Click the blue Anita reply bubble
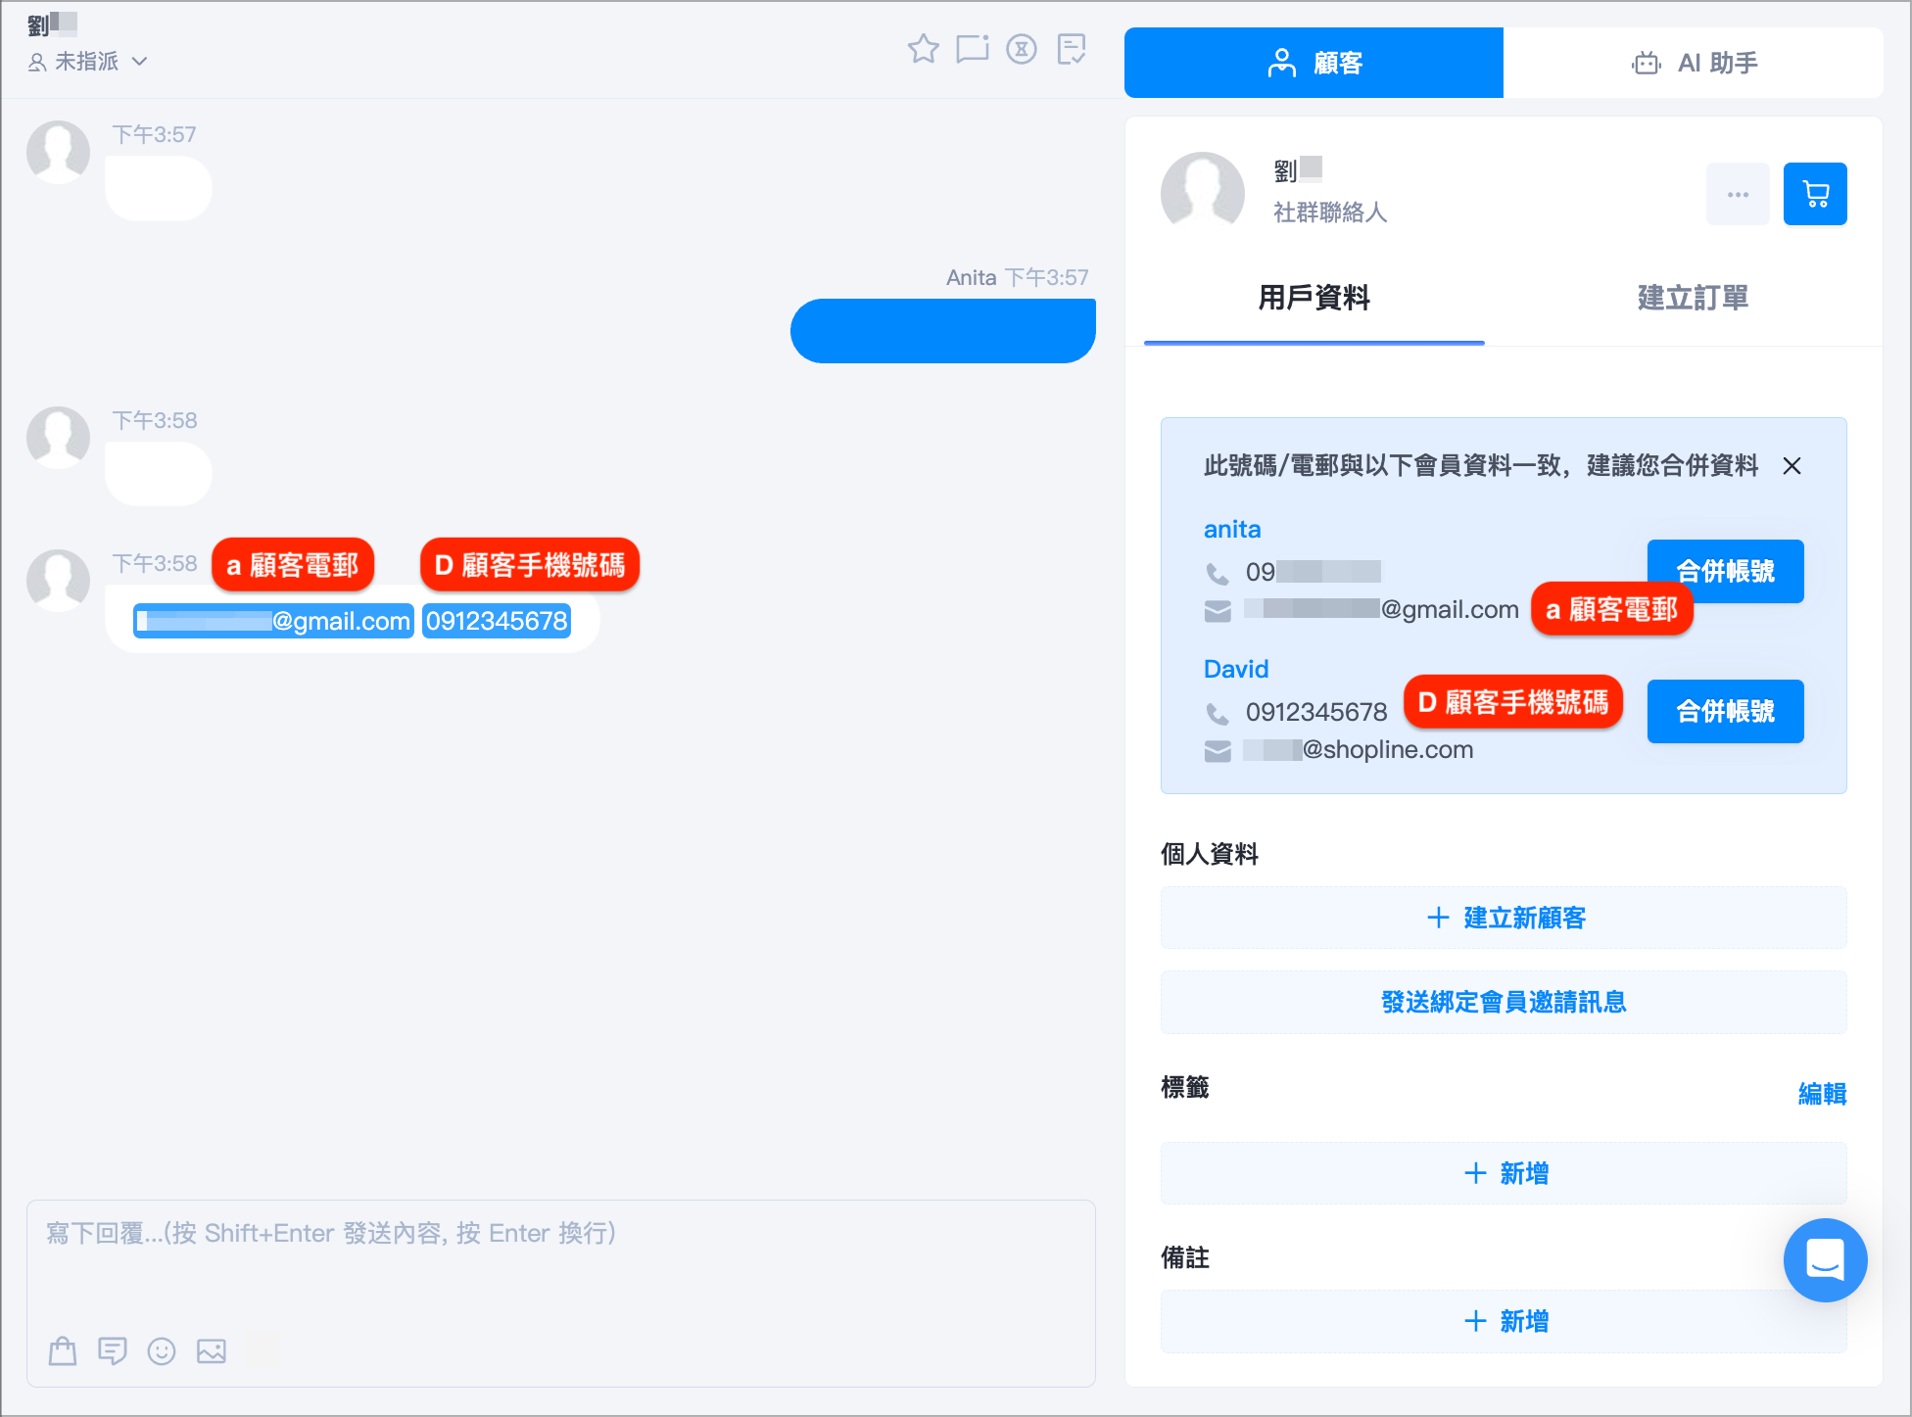 tap(942, 331)
